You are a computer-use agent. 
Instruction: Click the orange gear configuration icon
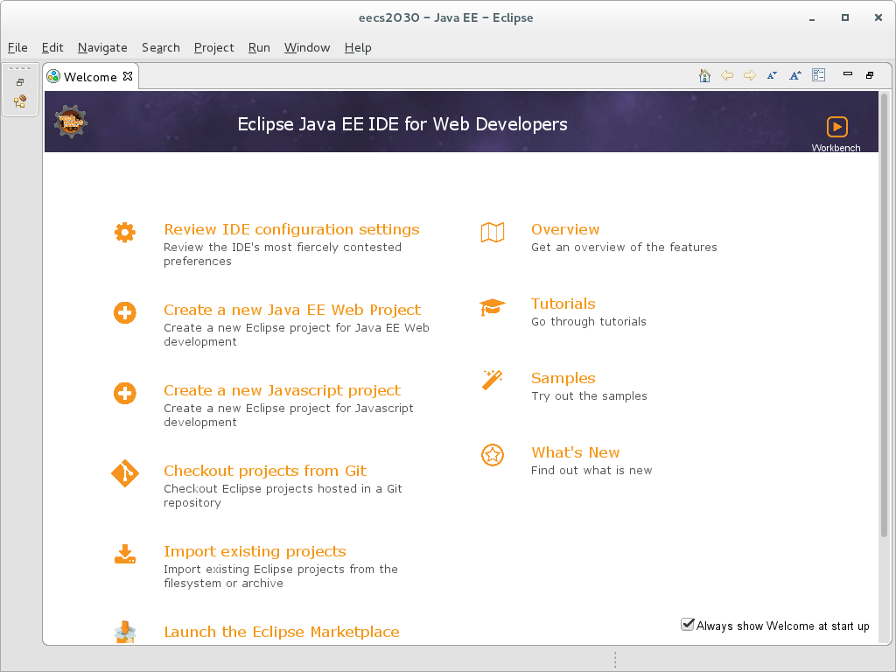pos(124,233)
